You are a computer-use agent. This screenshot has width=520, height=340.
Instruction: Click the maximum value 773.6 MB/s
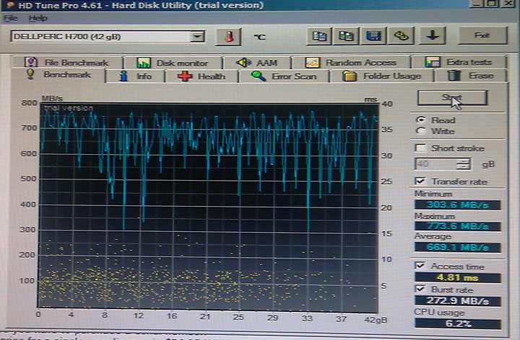point(458,226)
